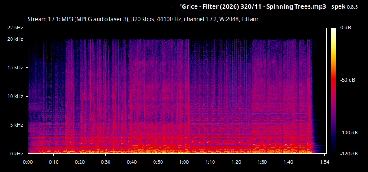
Task: Click the '0:10' time axis label
Action: coord(53,162)
